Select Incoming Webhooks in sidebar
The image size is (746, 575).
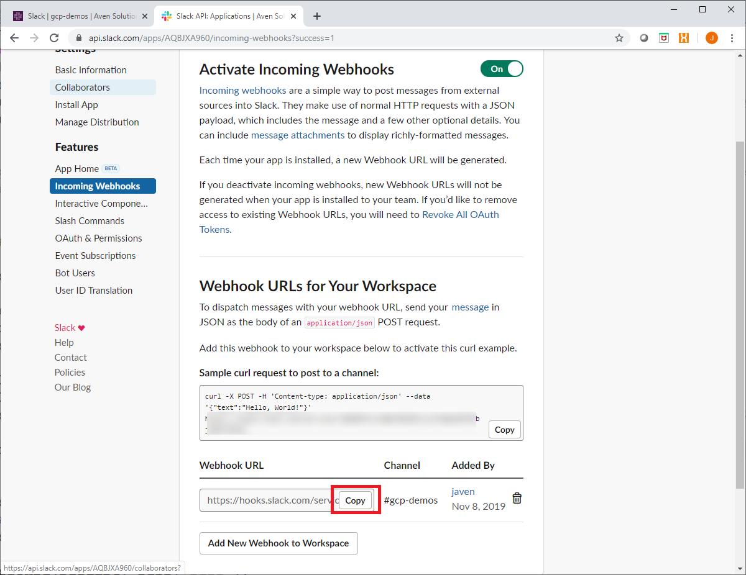pos(103,186)
